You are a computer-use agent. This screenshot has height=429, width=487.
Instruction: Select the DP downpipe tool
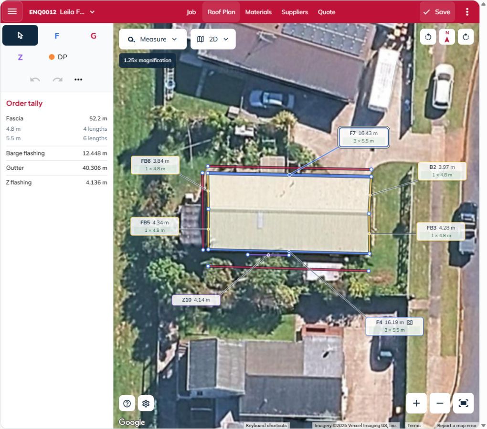(x=58, y=57)
